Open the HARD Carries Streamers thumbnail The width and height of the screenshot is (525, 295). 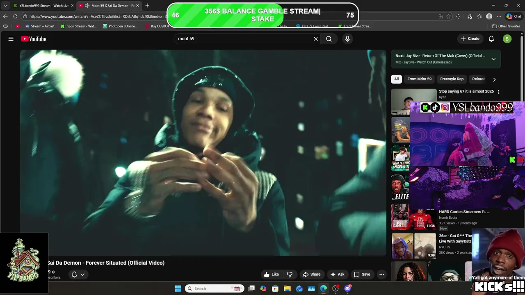pos(413,217)
